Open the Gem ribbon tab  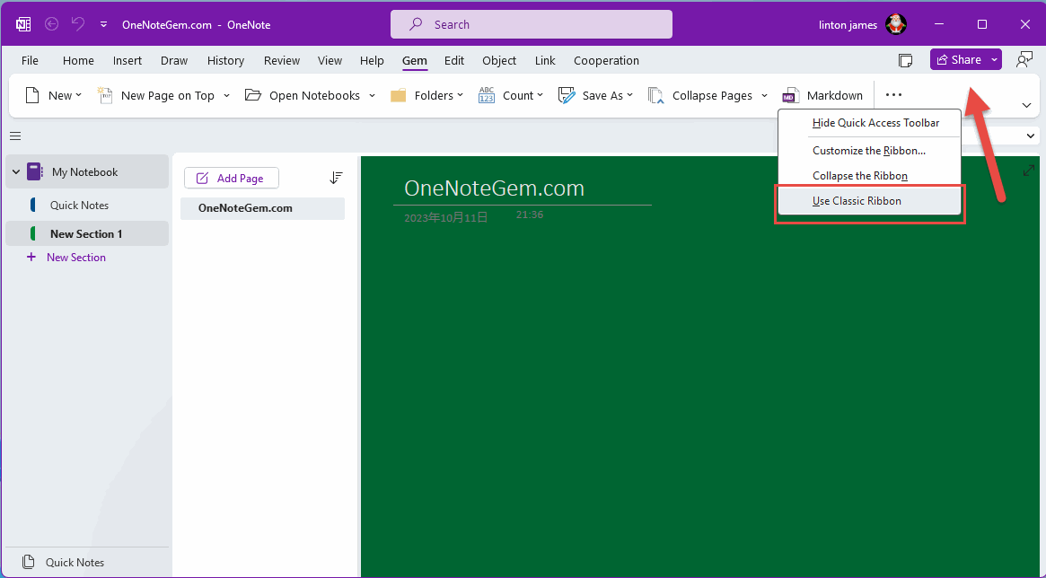[414, 61]
